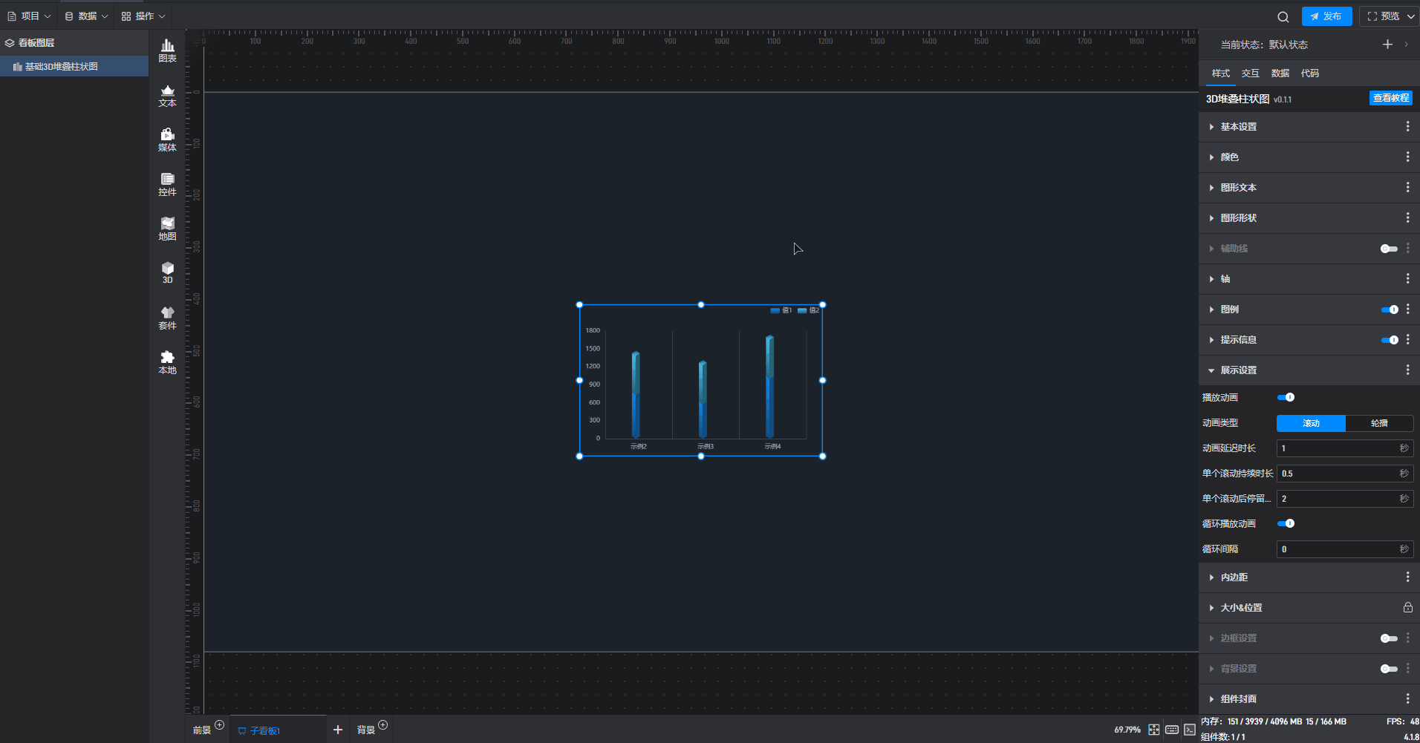Switch to the 交互 tab
Image resolution: width=1420 pixels, height=743 pixels.
(1250, 73)
